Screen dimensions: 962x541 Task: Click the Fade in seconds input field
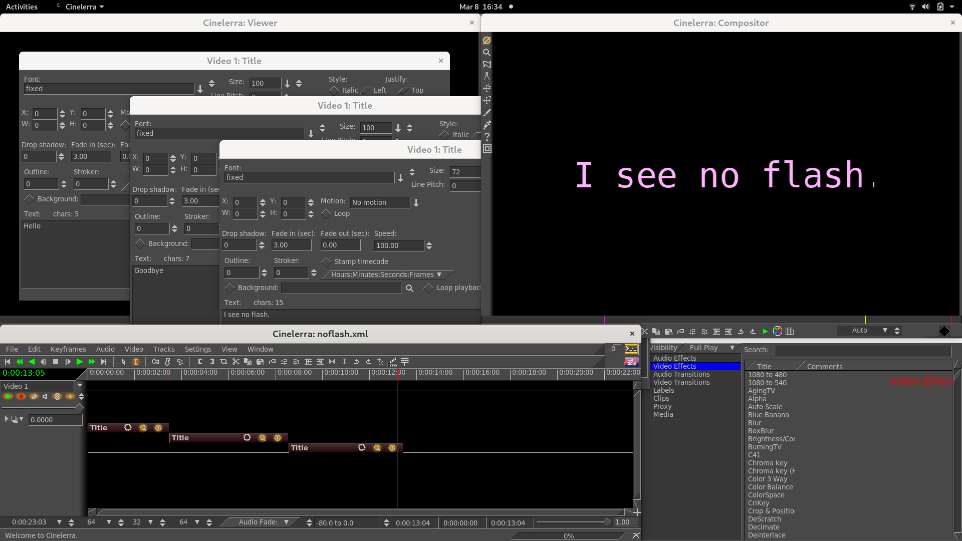tap(291, 245)
